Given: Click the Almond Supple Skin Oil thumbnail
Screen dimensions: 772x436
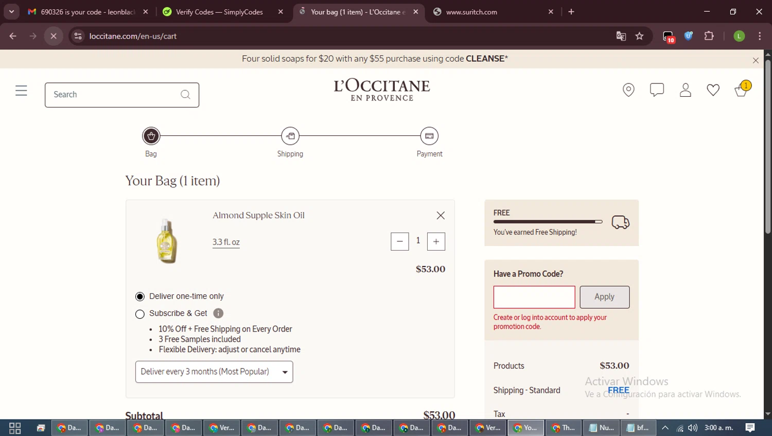Looking at the screenshot, I should tap(167, 241).
